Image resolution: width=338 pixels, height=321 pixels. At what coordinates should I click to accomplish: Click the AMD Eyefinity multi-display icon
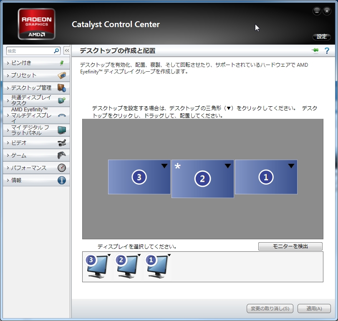coord(62,115)
